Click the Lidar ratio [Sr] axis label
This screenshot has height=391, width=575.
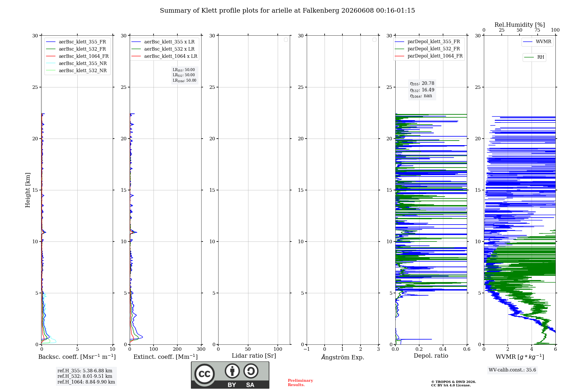tap(254, 356)
